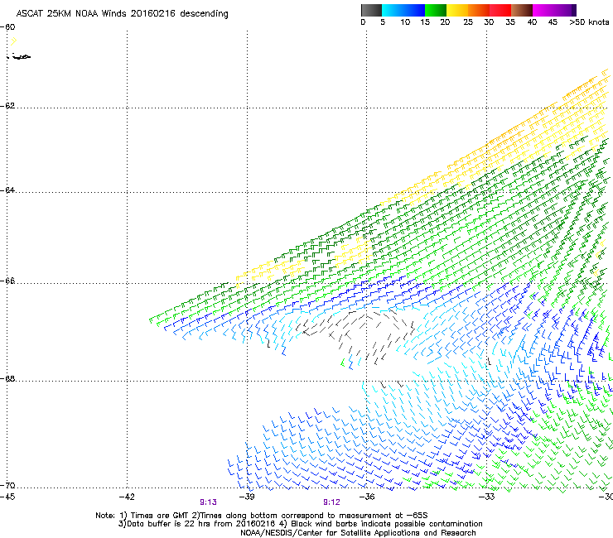Click the '-70' latitude axis label
Screen dimensions: 613x538
click(x=7, y=486)
